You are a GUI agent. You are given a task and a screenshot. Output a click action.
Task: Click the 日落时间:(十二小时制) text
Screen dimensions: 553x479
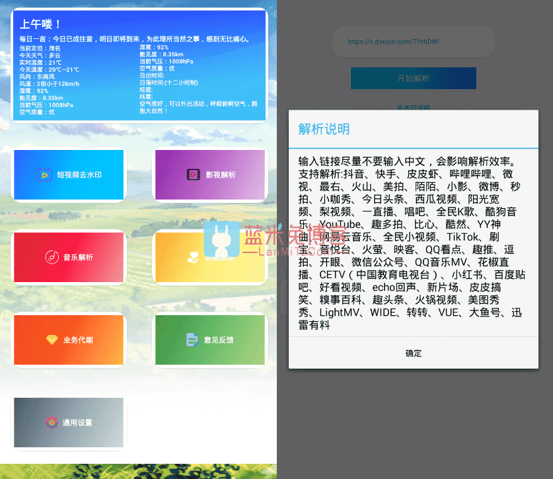tap(169, 83)
